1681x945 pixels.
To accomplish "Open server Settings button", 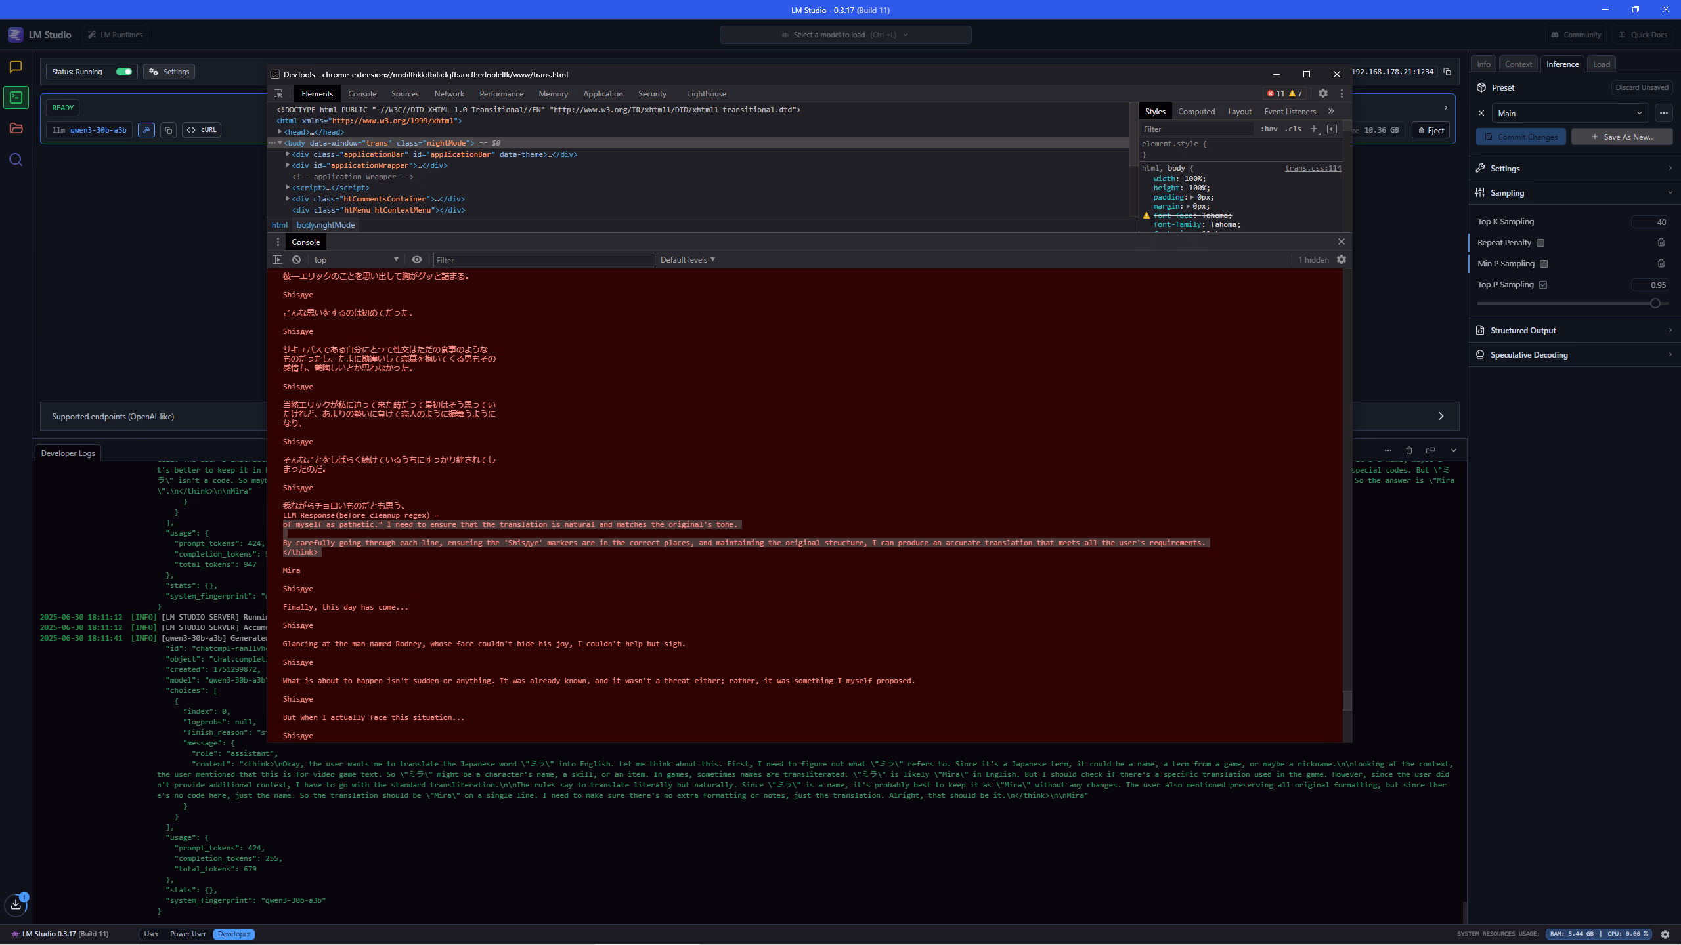I will [x=169, y=72].
